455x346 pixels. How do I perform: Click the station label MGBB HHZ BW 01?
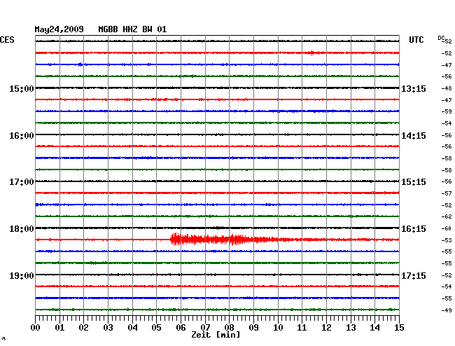132,29
